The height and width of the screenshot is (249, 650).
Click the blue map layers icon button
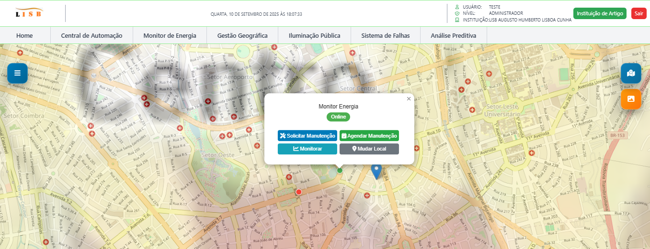click(x=630, y=73)
